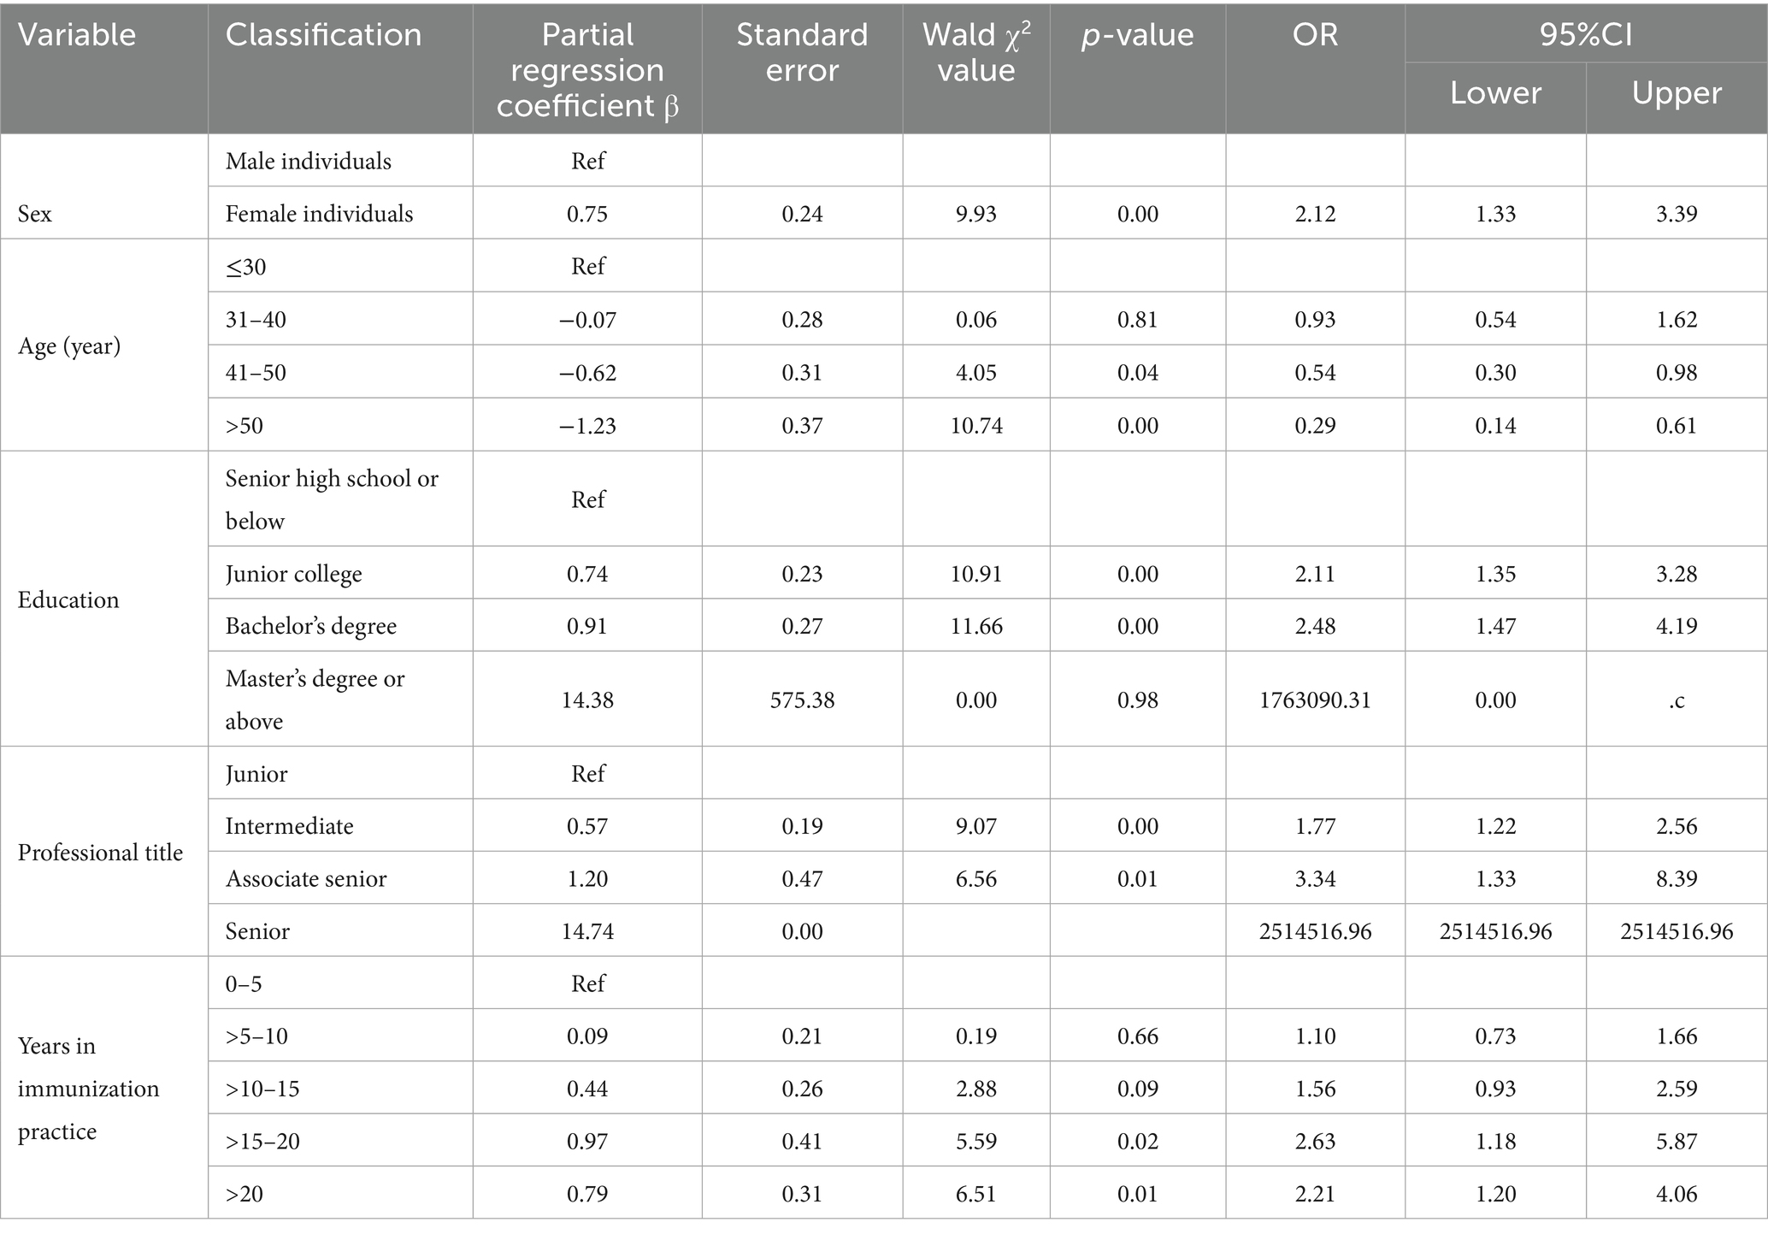This screenshot has width=1768, height=1234.
Task: Select the "Lower" sub-header
Action: pos(1495,93)
